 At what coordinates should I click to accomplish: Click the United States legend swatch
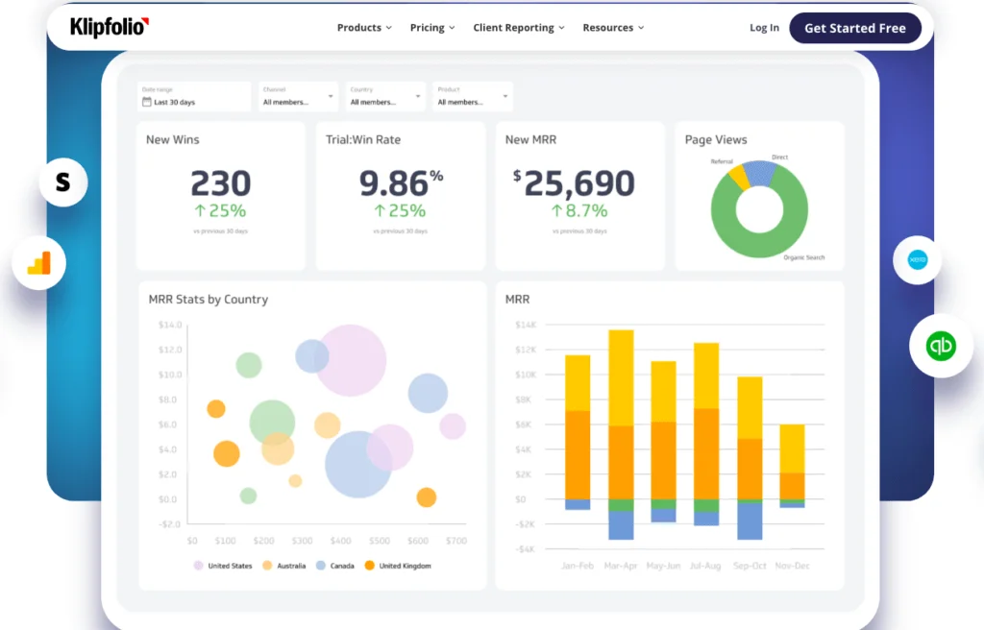[x=198, y=566]
